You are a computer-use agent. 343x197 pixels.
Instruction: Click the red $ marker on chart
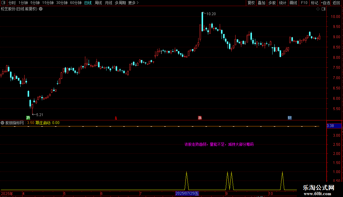pos(116,118)
